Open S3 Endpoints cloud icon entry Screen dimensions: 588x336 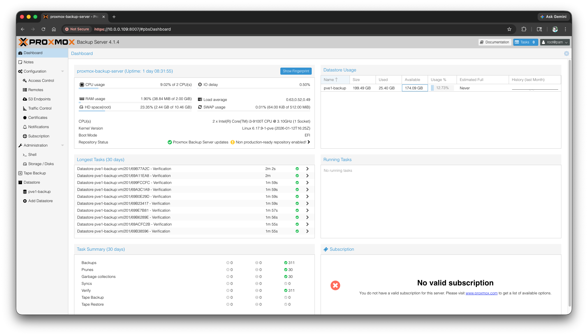point(25,99)
